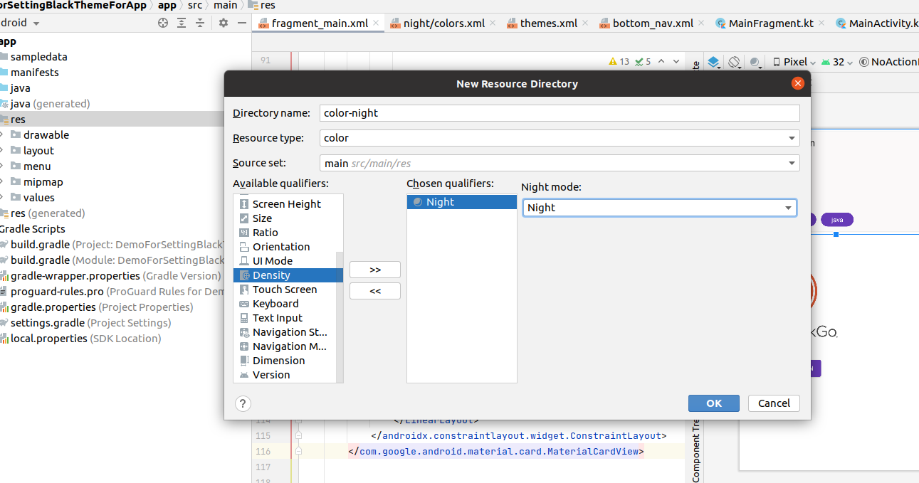Click the Expand All icon in Project panel
Viewport: 919px width, 483px height.
coord(182,23)
